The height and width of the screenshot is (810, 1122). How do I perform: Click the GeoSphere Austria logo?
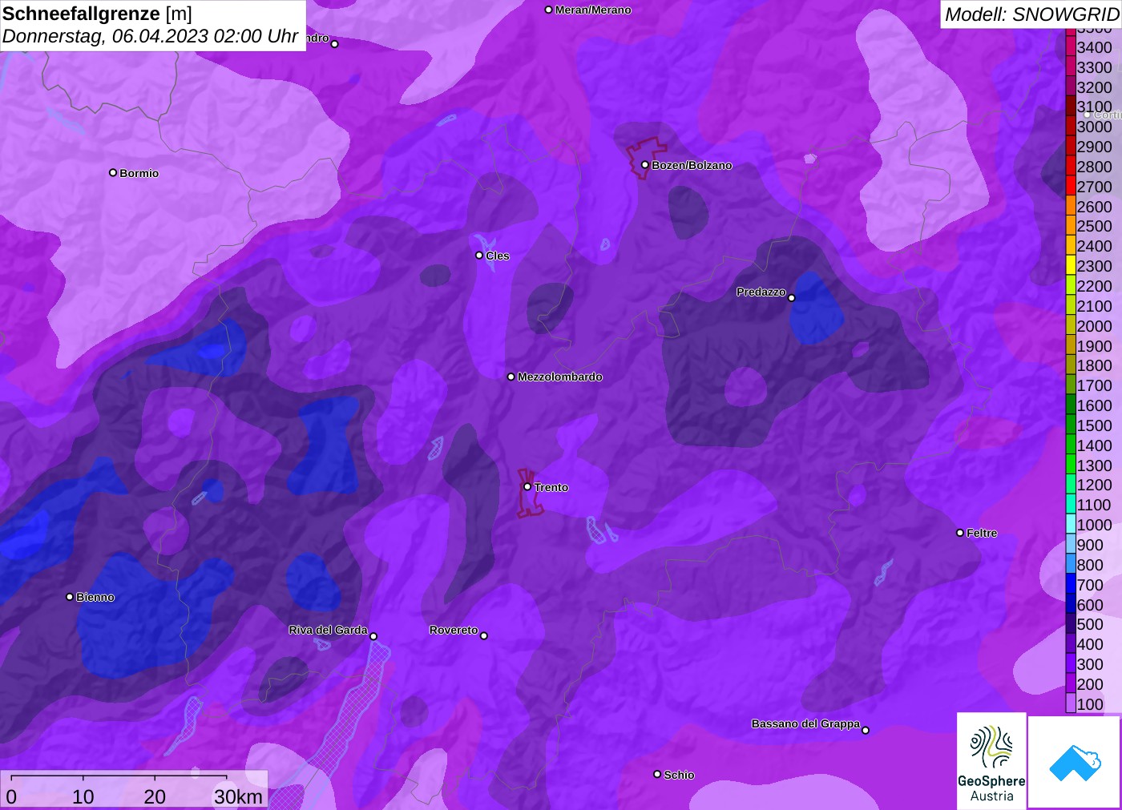pyautogui.click(x=991, y=760)
